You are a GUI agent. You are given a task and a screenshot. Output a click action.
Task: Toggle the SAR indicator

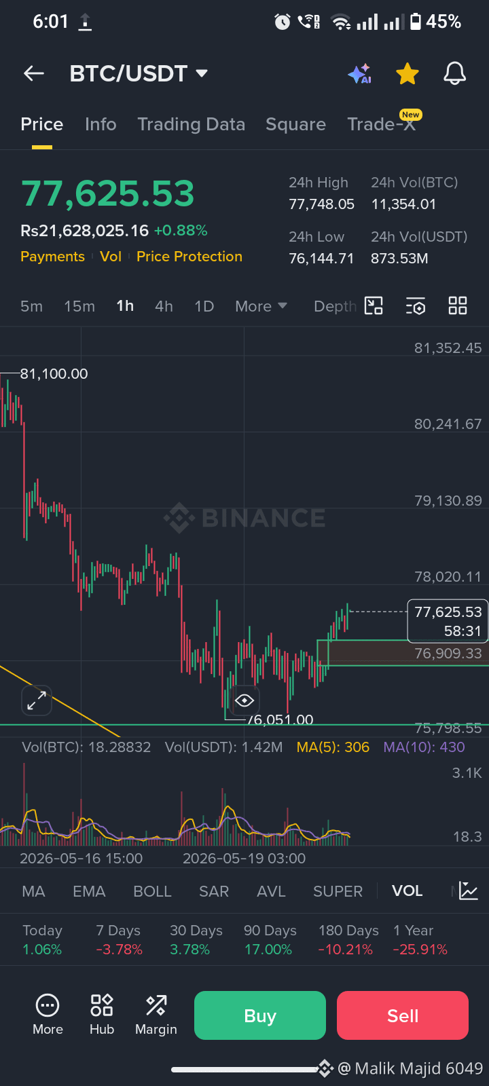coord(214,891)
